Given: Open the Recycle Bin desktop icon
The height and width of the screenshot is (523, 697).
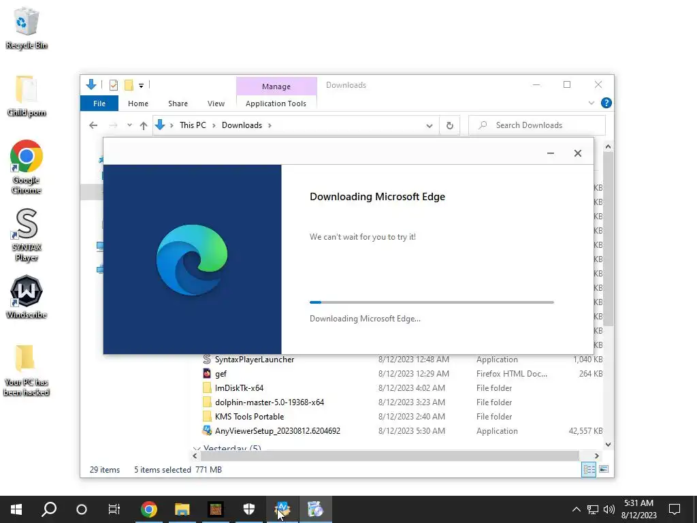Looking at the screenshot, I should tap(27, 28).
